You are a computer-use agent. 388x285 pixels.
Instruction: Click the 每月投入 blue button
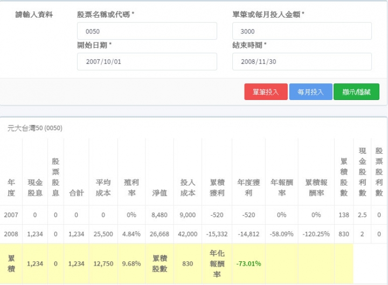coord(310,91)
